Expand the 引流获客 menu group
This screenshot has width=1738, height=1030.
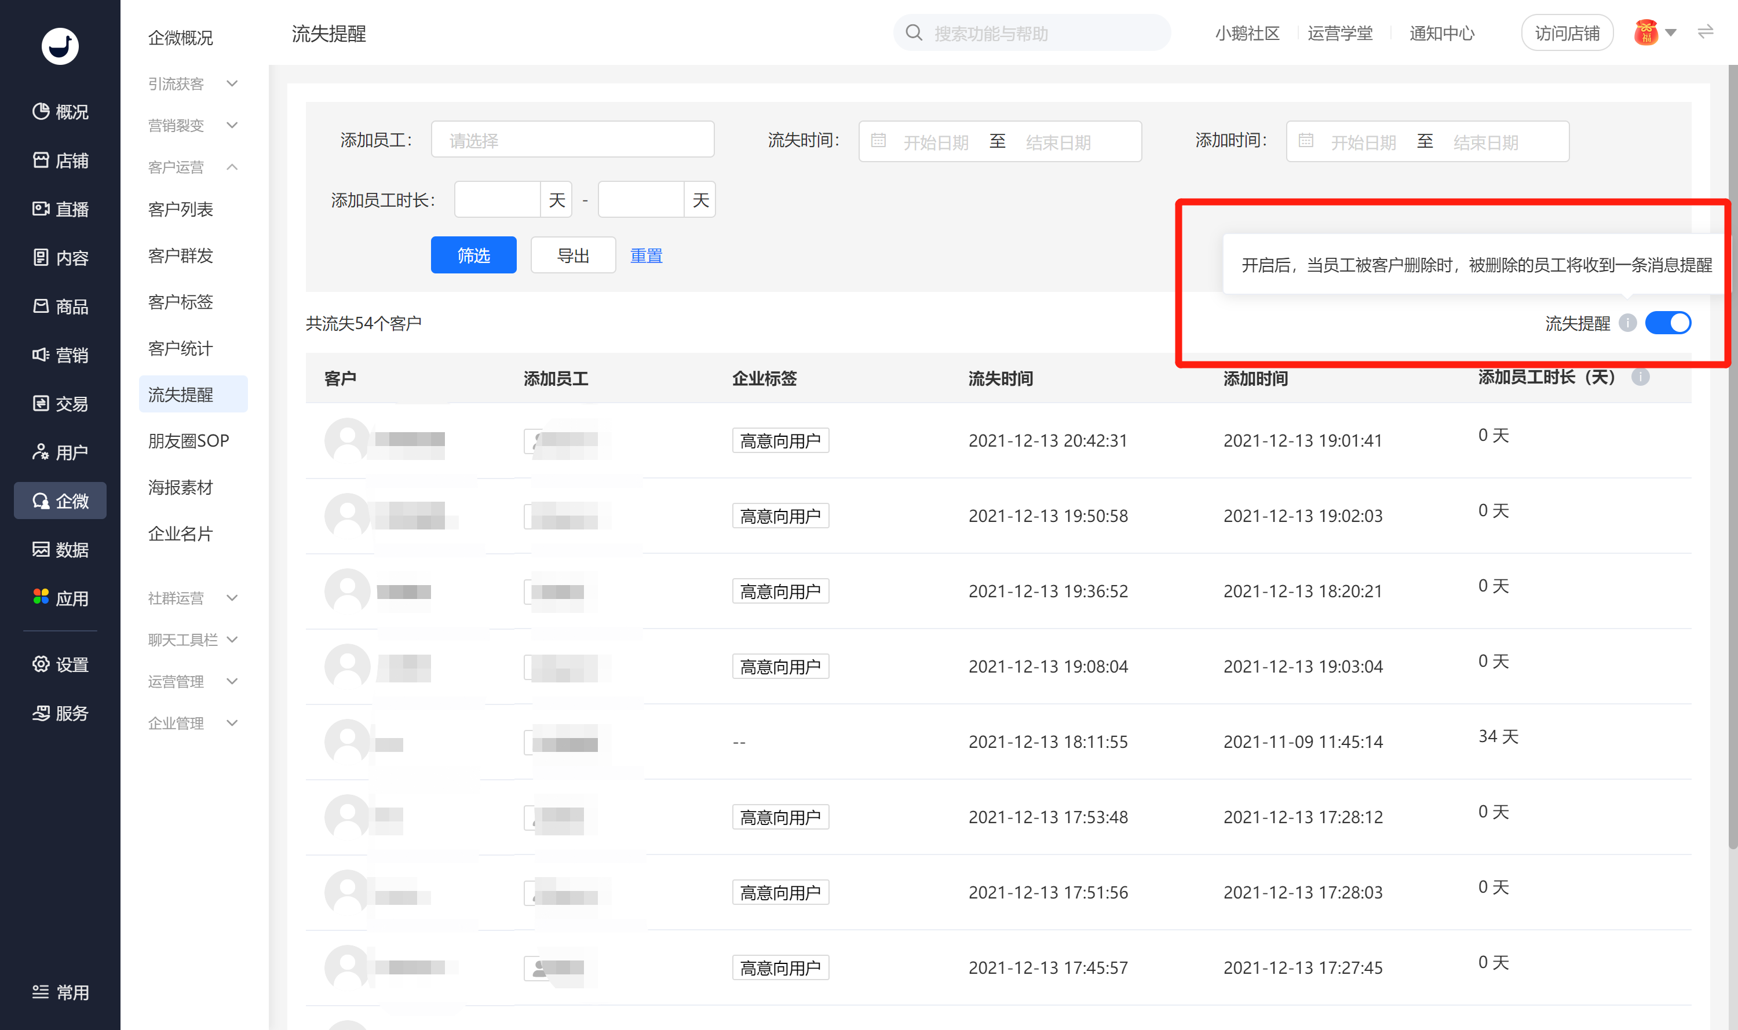tap(193, 84)
